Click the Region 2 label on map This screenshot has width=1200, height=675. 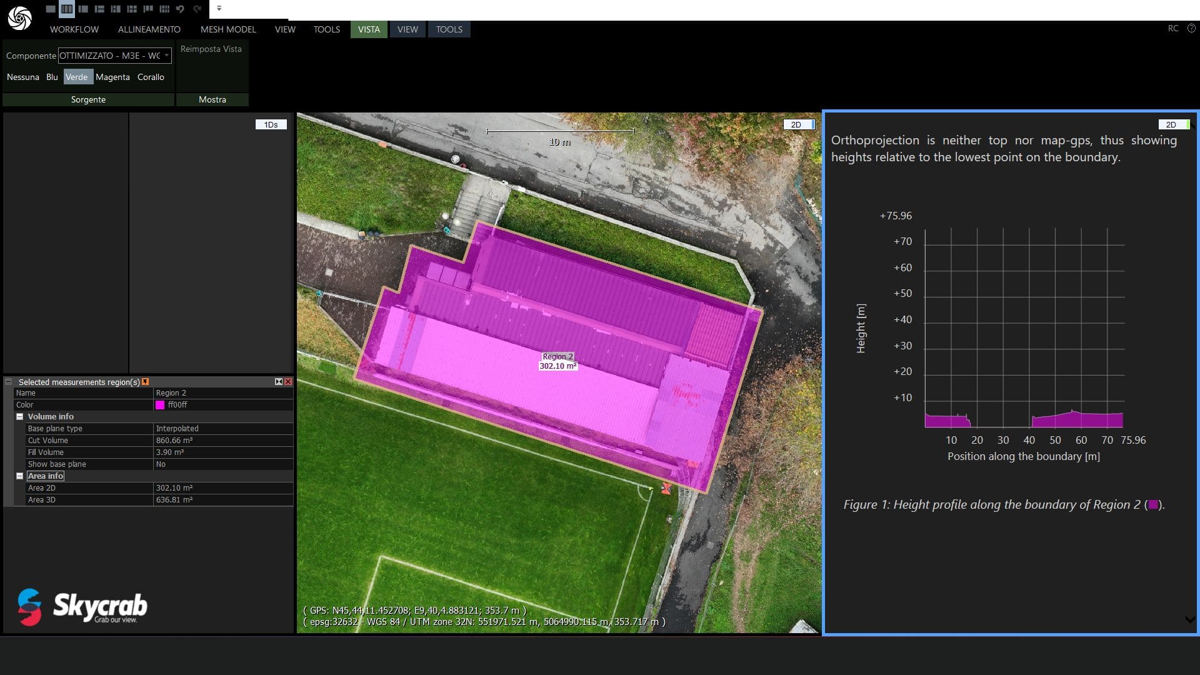point(557,356)
